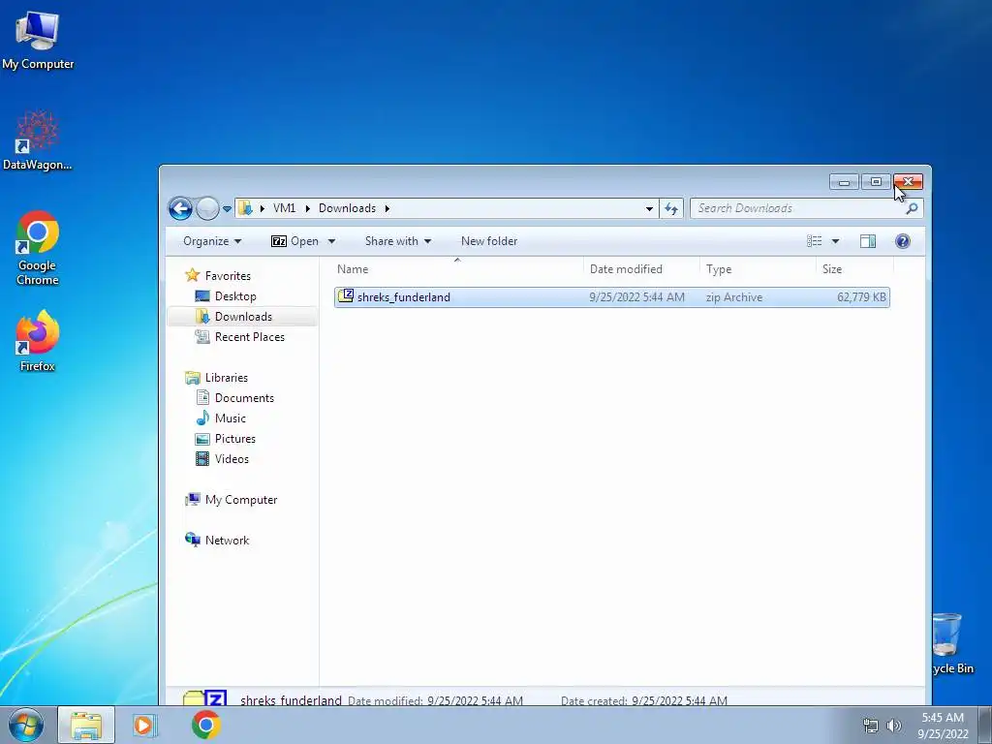Open the Share with menu
The image size is (992, 744).
coord(398,241)
